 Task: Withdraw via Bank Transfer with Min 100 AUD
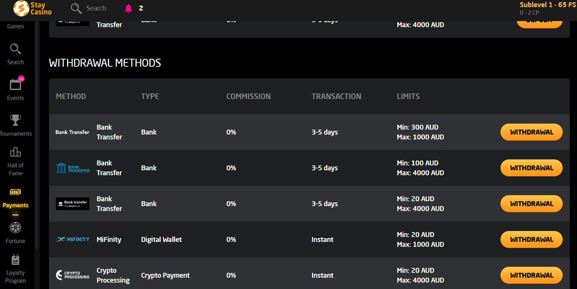tap(531, 168)
